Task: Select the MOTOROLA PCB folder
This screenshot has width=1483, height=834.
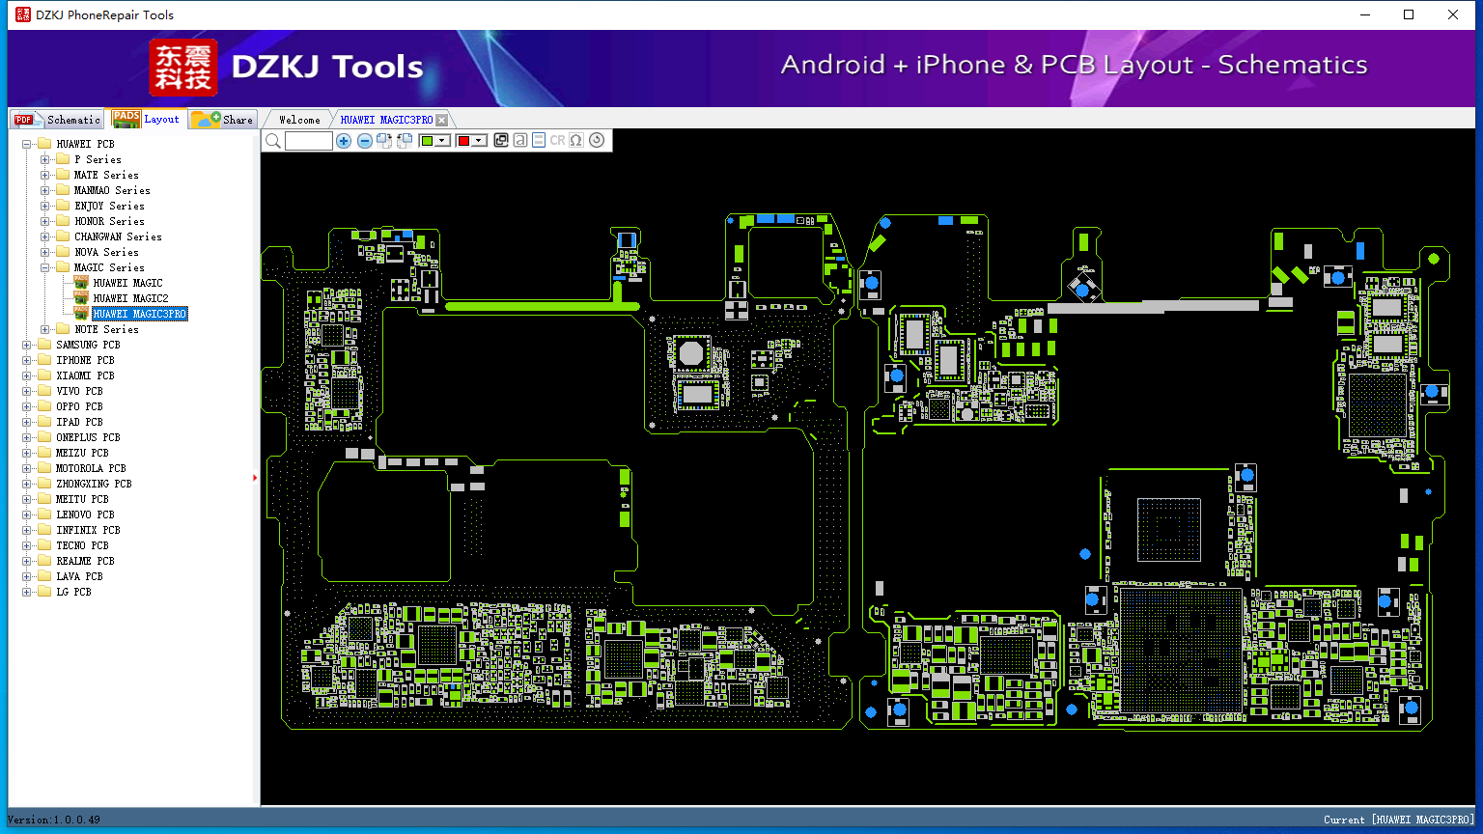Action: click(91, 468)
